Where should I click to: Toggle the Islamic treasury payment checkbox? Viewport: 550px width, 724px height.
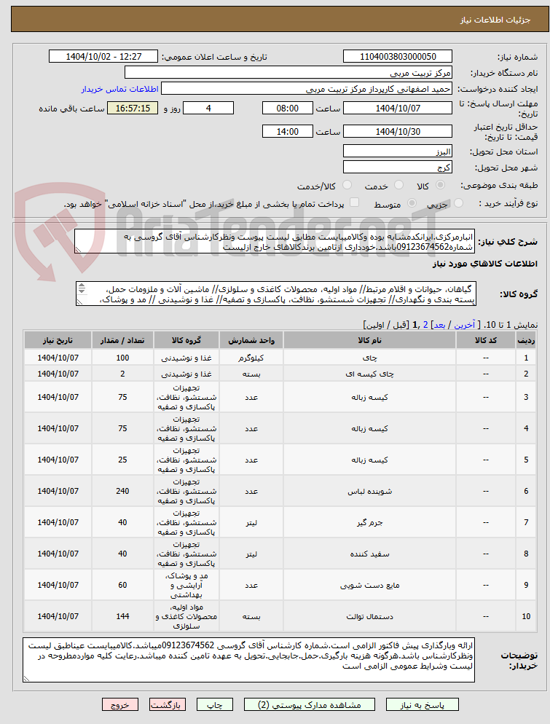pos(354,202)
